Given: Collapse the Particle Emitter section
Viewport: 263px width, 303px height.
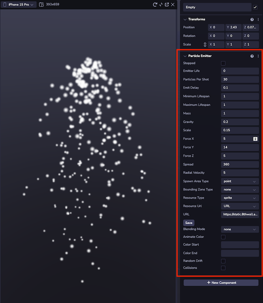Looking at the screenshot, I should (x=185, y=56).
